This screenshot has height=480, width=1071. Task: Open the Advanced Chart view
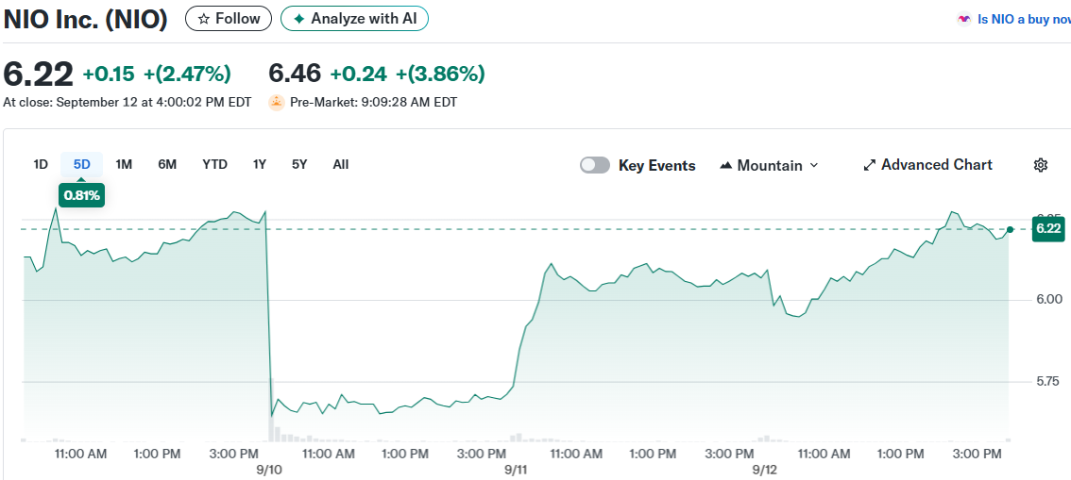coord(927,165)
